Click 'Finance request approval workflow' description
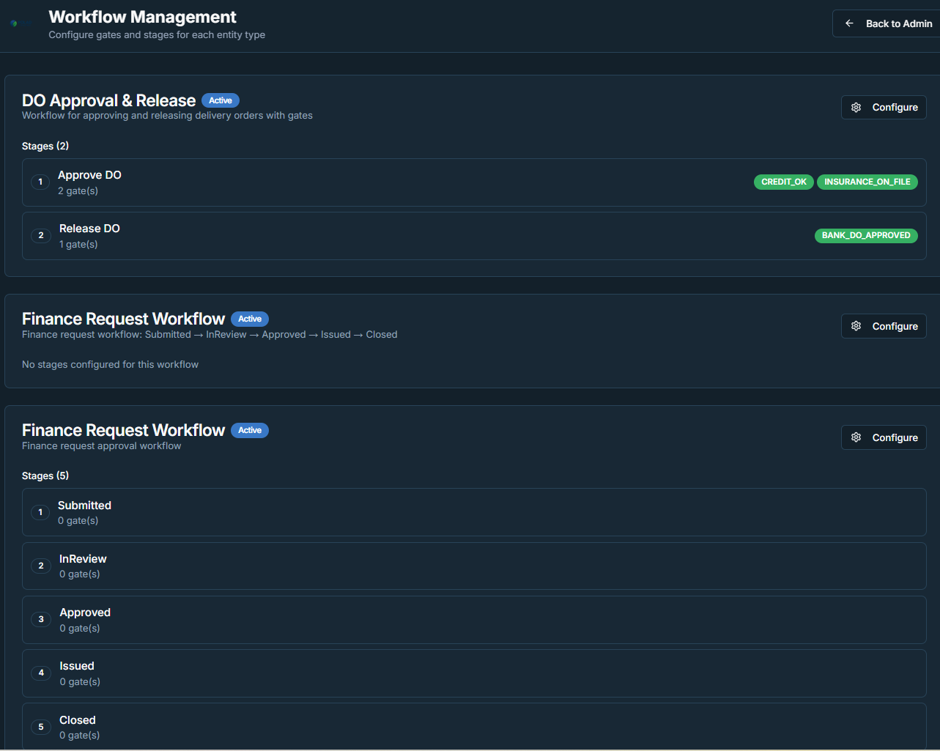940x751 pixels. (101, 445)
